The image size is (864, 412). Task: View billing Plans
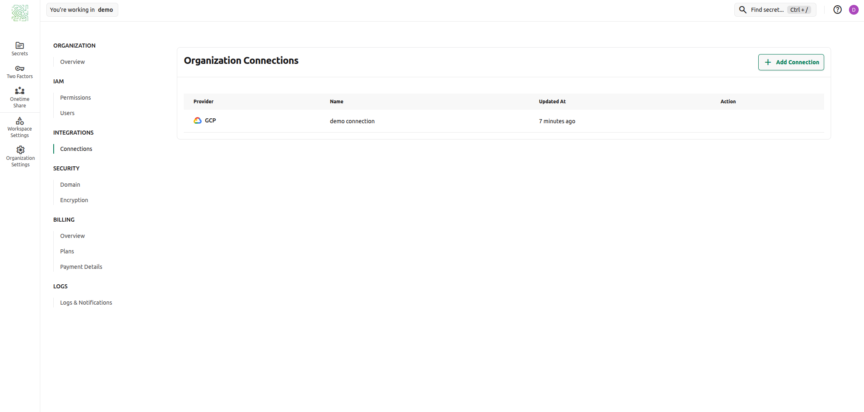pyautogui.click(x=67, y=251)
